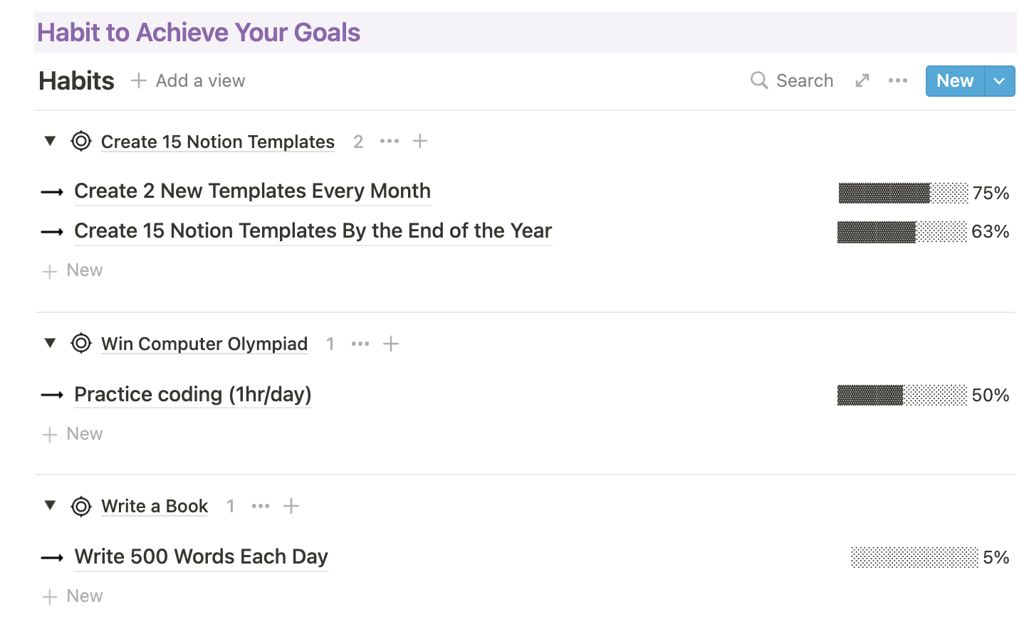Switch to the Habits view tab
Screen dimensions: 1034x629
coord(76,80)
